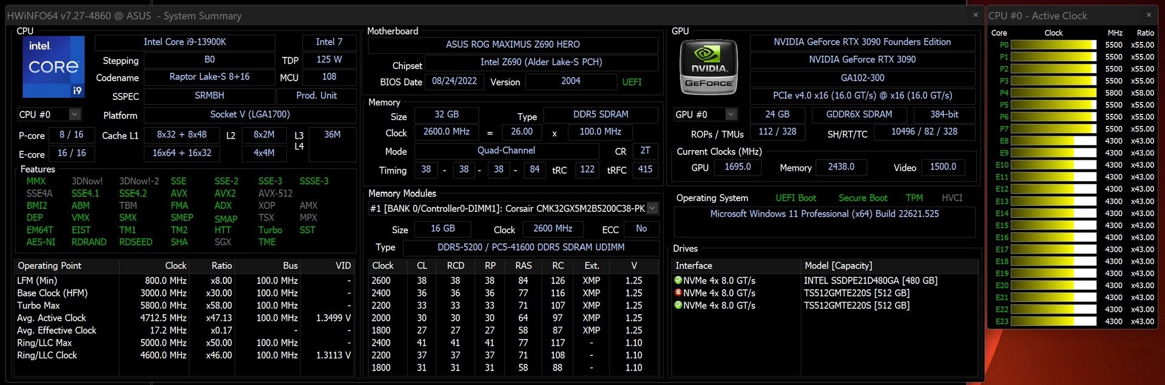Image resolution: width=1165 pixels, height=385 pixels.
Task: Click the INTEL SSDPE21D480GA [480 GB] drive entry
Action: click(x=871, y=281)
